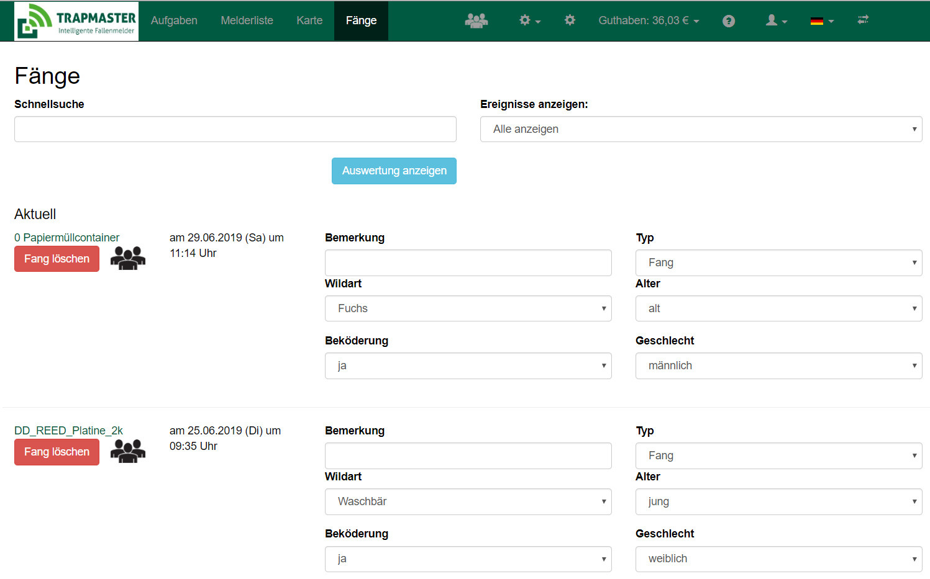Open the Wildart dropdown showing Fuchs
930x579 pixels.
[x=468, y=308]
